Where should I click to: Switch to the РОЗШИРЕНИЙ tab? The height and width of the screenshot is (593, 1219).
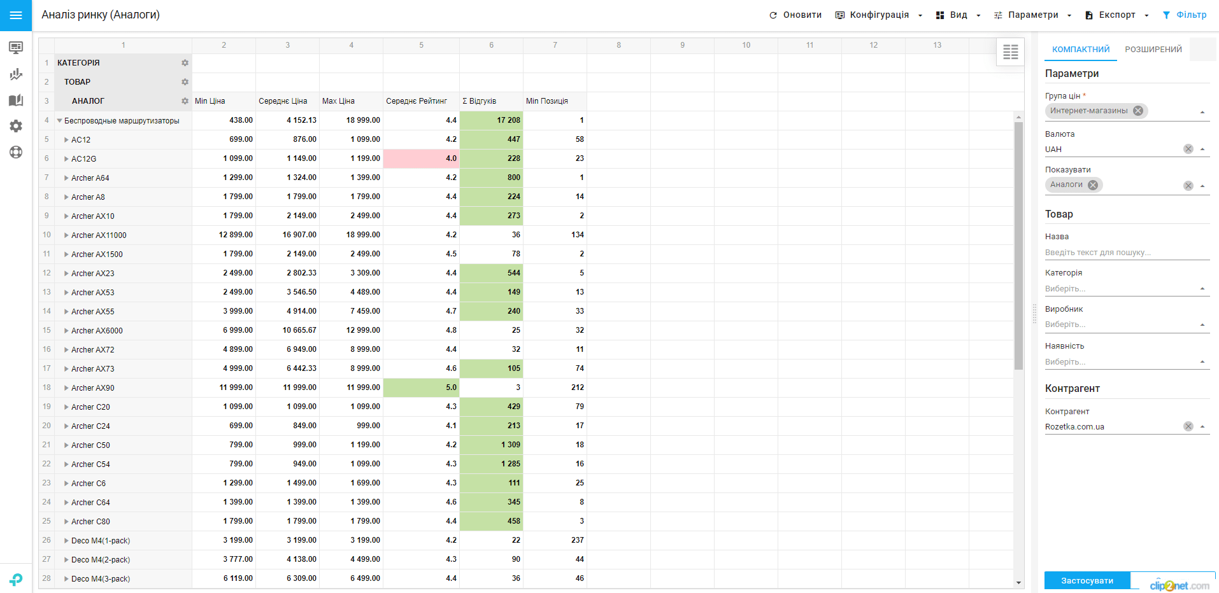tap(1153, 50)
